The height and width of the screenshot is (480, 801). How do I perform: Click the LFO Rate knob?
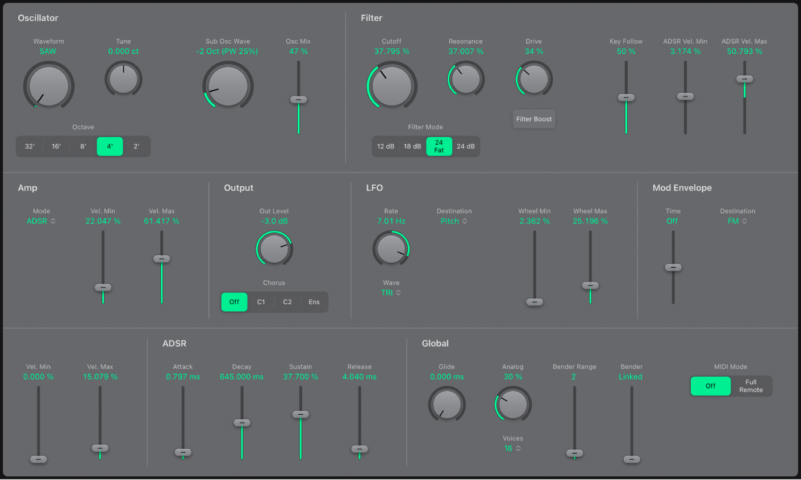391,249
